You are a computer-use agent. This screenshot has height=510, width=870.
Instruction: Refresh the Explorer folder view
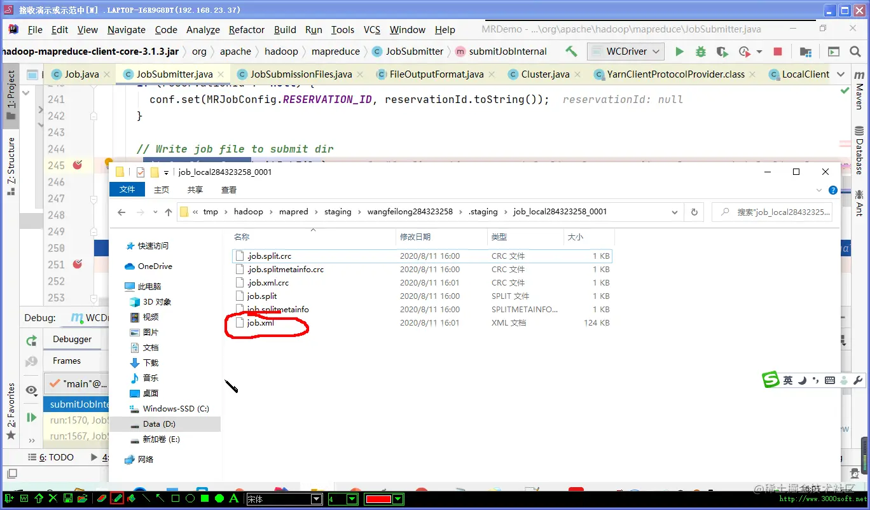tap(694, 212)
